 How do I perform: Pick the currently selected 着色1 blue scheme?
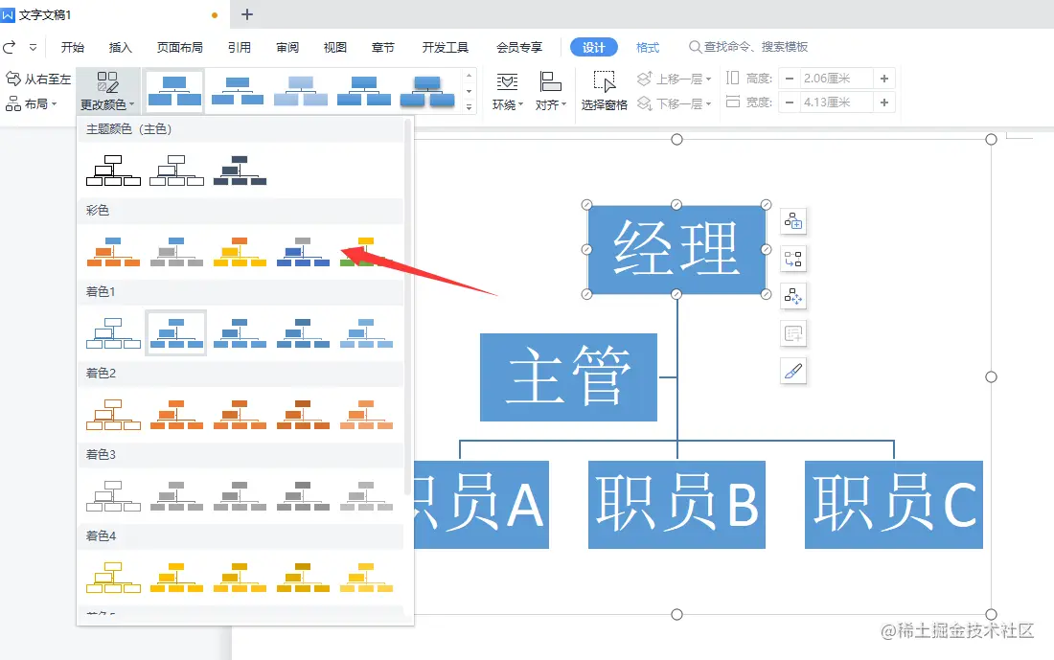pos(177,332)
